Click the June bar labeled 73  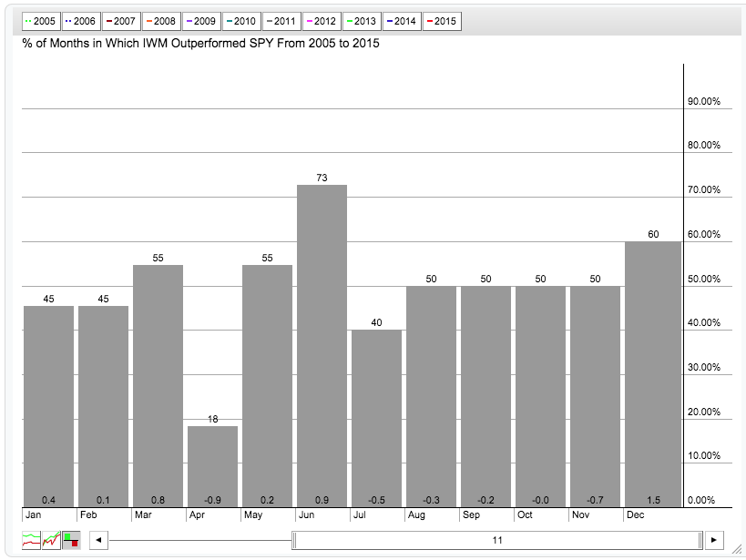click(x=322, y=346)
